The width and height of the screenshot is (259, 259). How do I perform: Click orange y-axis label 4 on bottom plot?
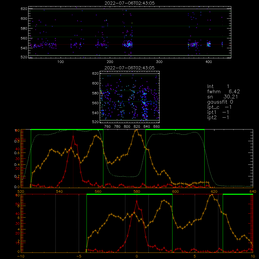tap(18, 229)
